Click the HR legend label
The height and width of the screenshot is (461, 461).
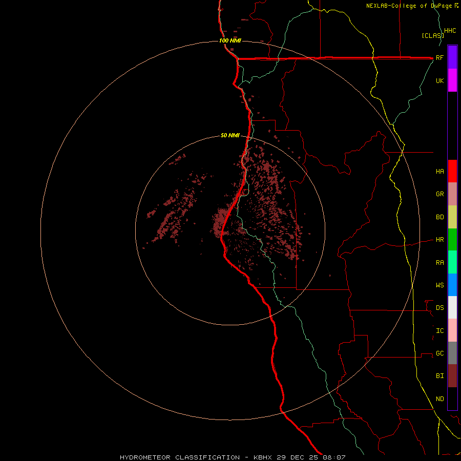(439, 240)
